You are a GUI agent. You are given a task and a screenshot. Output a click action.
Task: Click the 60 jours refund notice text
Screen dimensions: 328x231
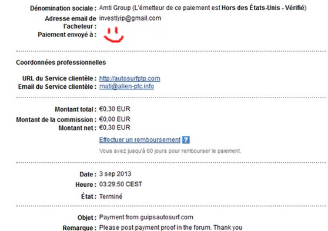click(x=170, y=151)
